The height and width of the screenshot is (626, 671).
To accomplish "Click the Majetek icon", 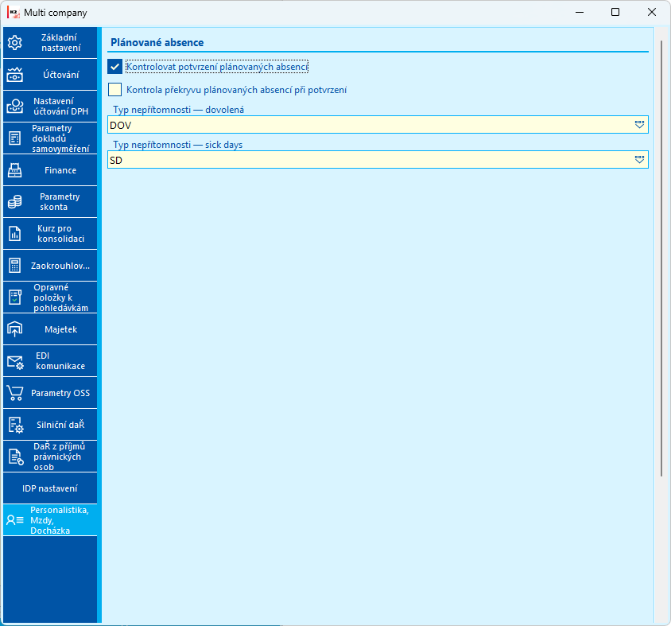I will coord(15,329).
